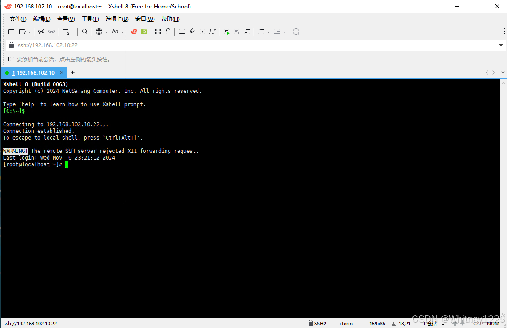Expand the layout arrangement dropdown arrow
The image size is (507, 328).
click(285, 32)
